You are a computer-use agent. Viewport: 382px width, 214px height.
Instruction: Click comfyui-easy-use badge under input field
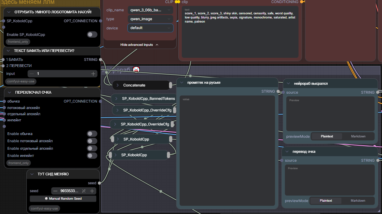[x=21, y=81]
